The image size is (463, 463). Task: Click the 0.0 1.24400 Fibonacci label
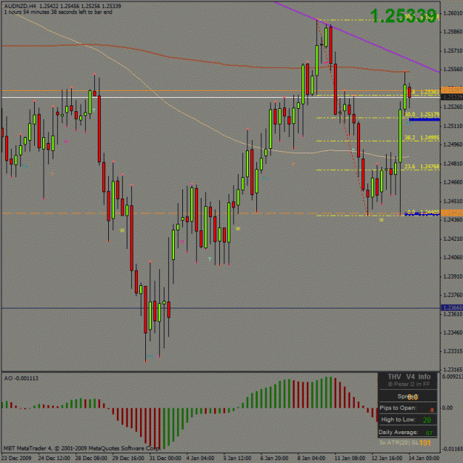(423, 212)
